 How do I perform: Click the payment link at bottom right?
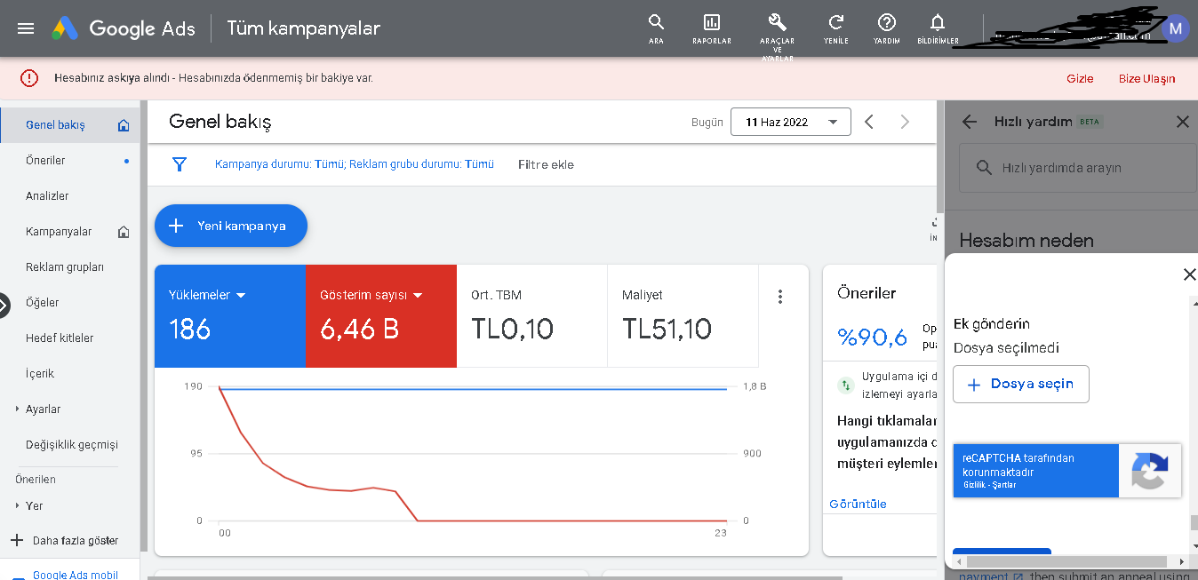coord(990,576)
